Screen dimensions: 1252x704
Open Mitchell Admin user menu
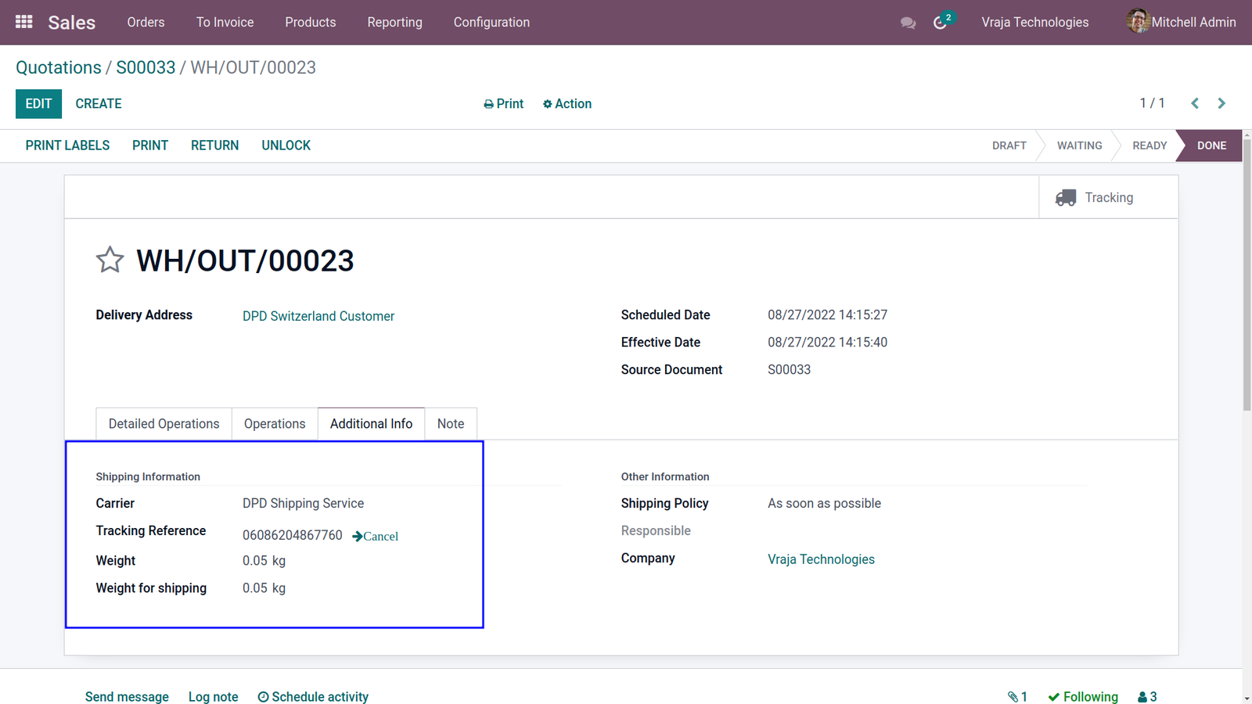click(1181, 22)
